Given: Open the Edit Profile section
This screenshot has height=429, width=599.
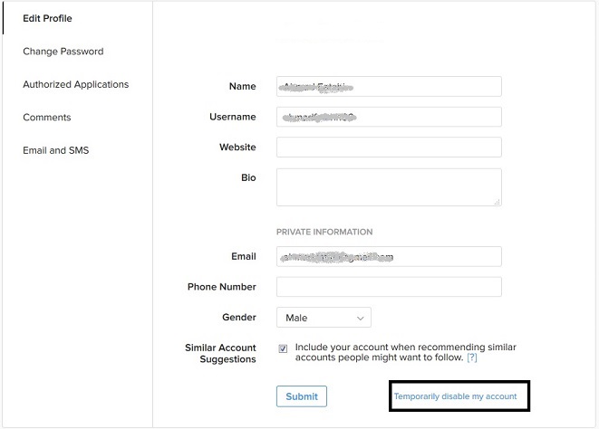Looking at the screenshot, I should point(47,18).
